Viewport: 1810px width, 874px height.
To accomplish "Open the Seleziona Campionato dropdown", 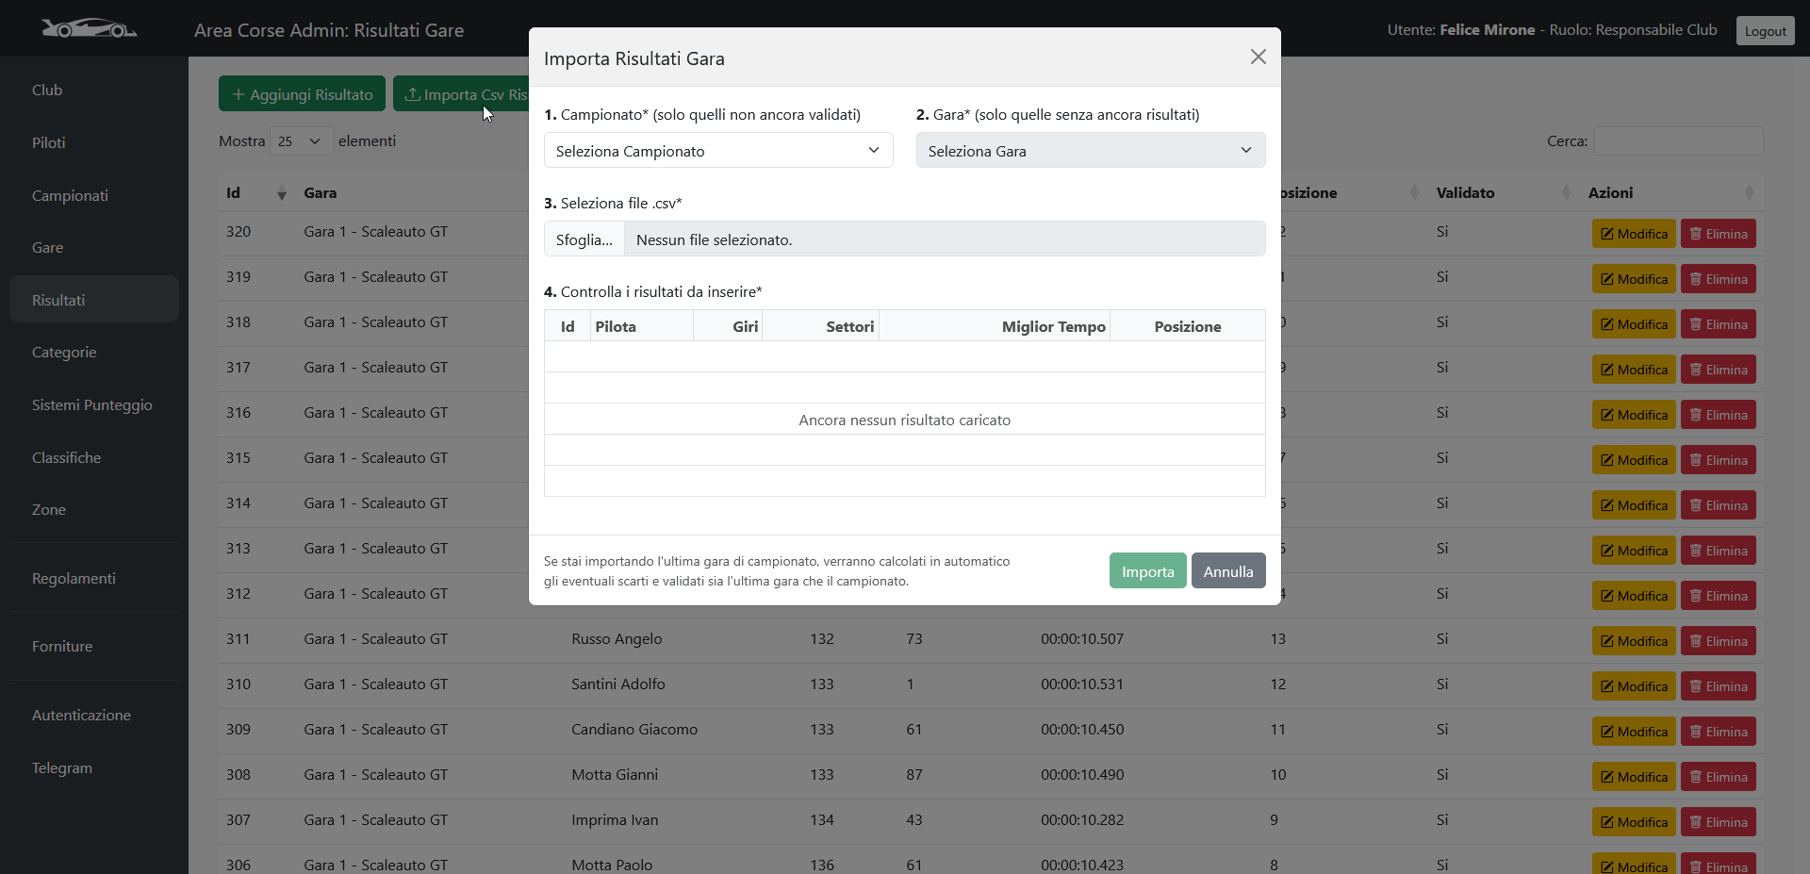I will click(x=717, y=151).
